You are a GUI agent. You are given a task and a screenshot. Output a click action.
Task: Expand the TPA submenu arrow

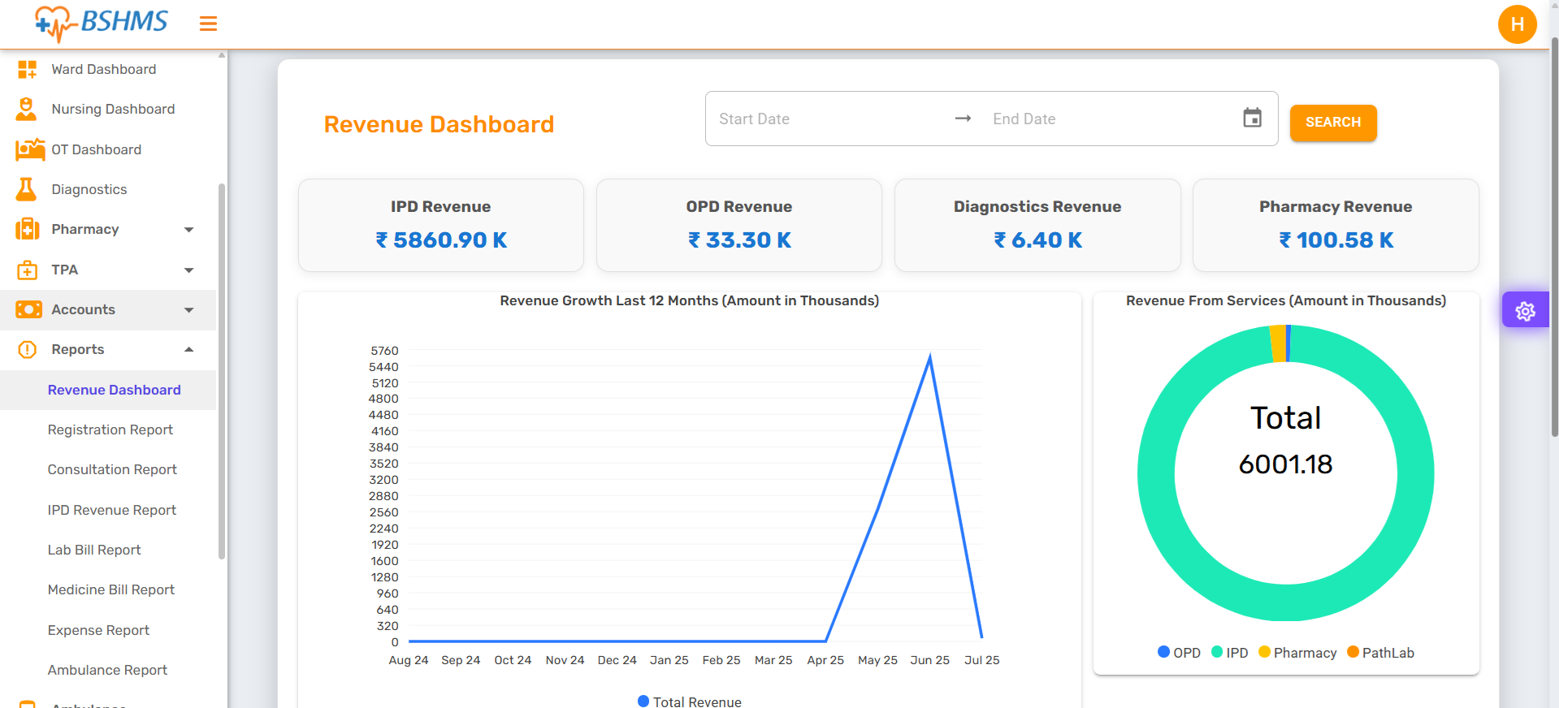point(188,270)
